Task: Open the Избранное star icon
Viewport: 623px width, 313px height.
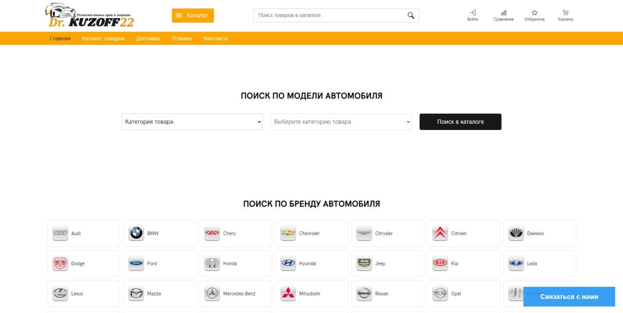Action: click(x=534, y=16)
